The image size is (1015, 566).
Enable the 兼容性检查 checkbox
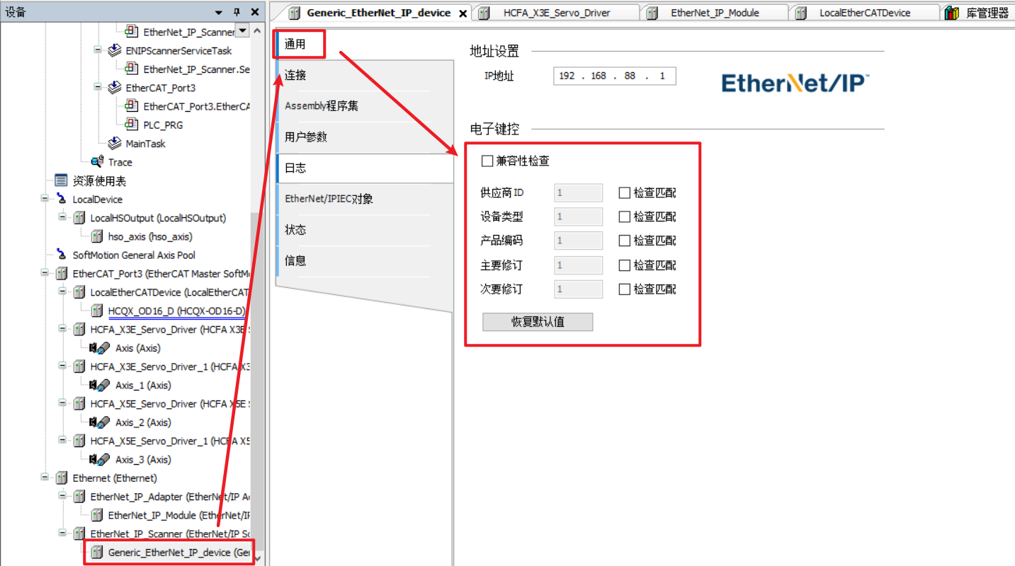pos(487,161)
